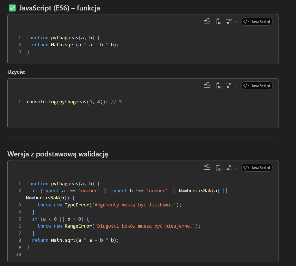Screen dimensions: 296x266
Task: Copy code from the first pythagoras function block
Action: (218, 21)
